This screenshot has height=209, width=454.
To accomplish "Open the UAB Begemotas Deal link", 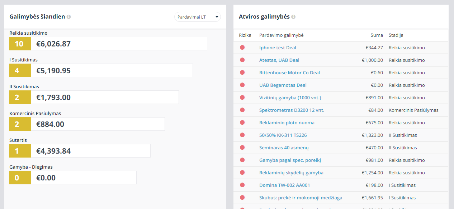I will 283,85.
